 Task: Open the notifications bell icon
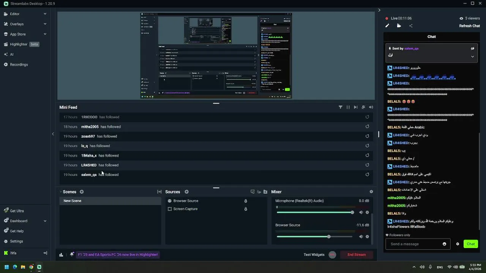click(72, 255)
